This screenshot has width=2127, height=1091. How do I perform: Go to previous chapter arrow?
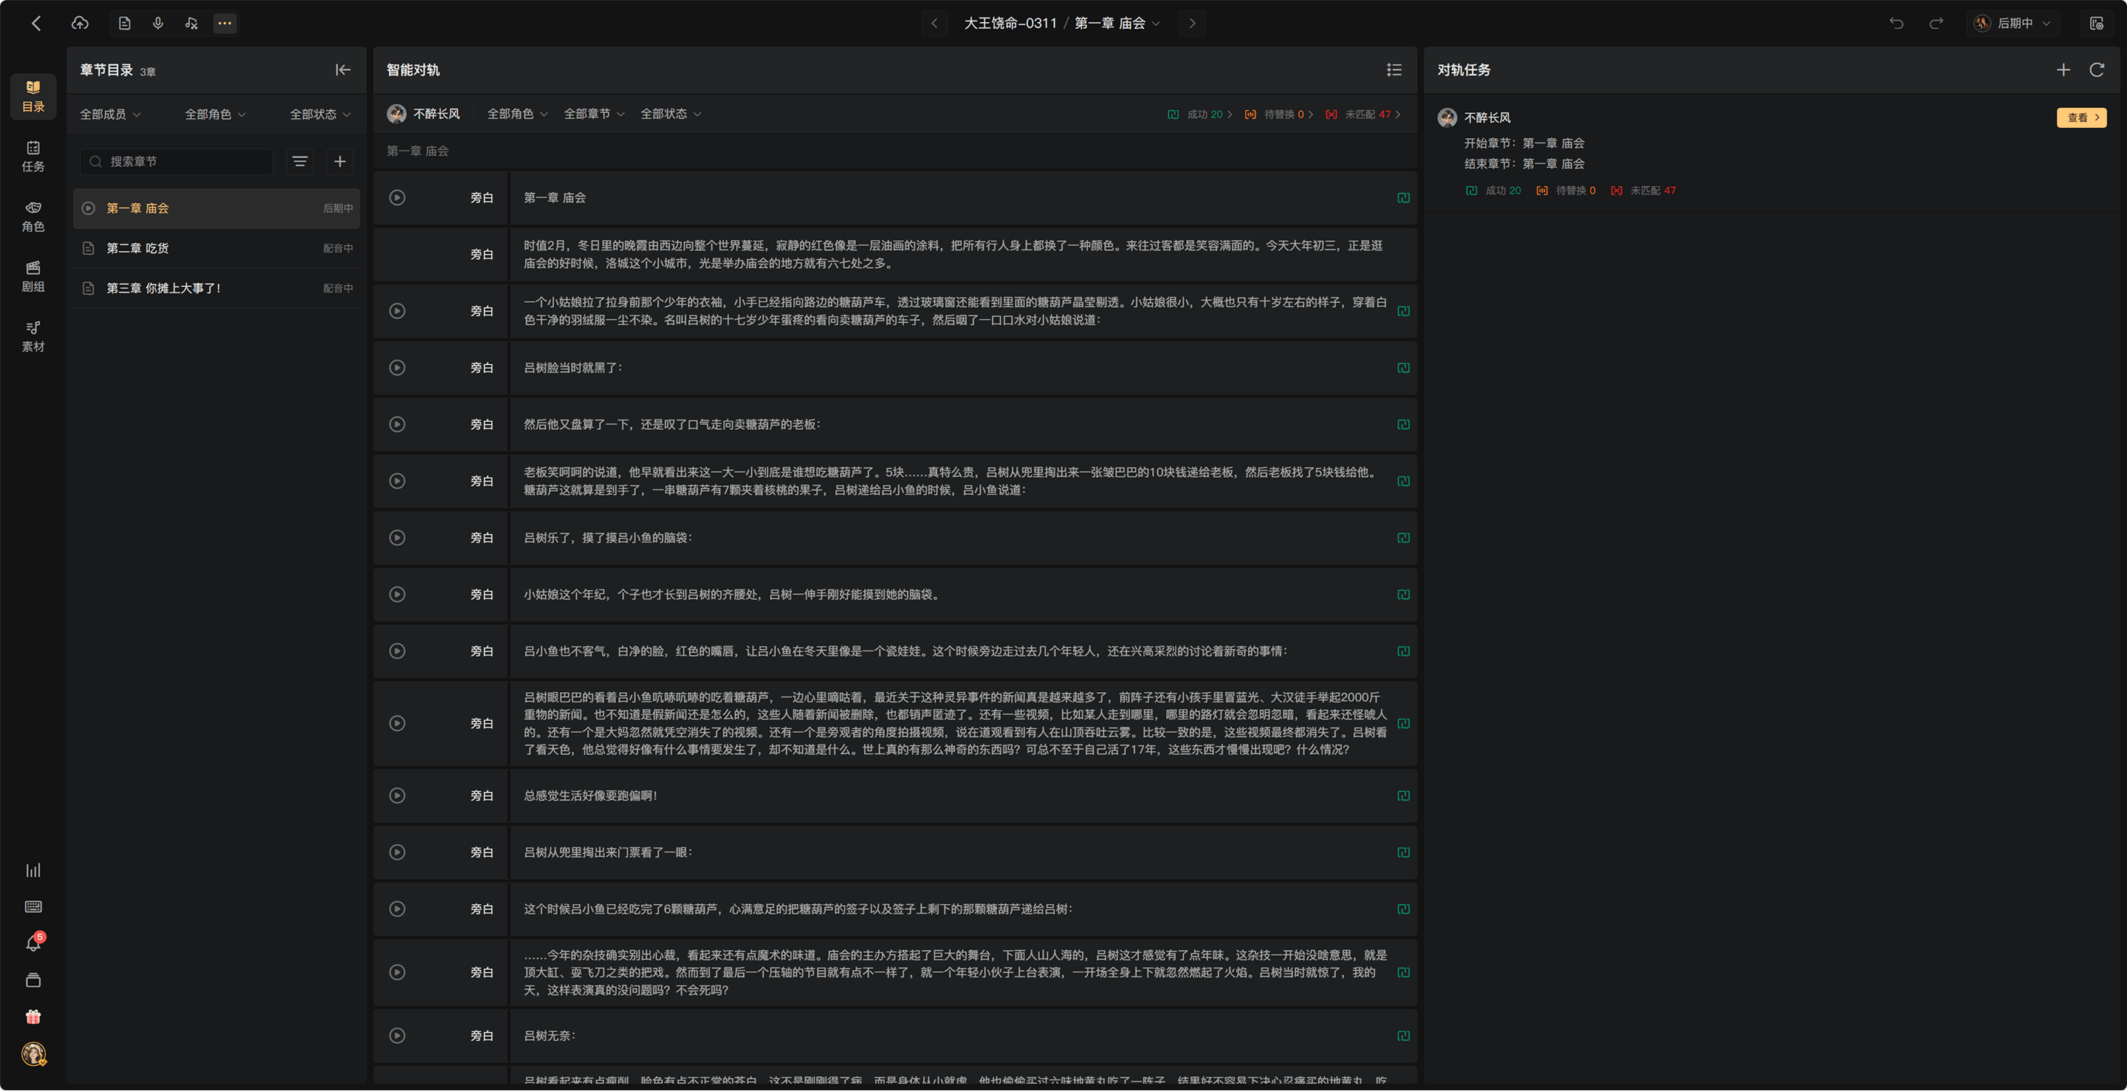[934, 23]
